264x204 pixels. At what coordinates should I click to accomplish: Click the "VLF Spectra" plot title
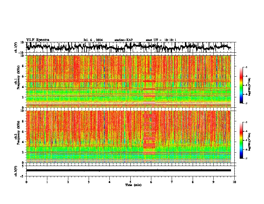pyautogui.click(x=38, y=40)
